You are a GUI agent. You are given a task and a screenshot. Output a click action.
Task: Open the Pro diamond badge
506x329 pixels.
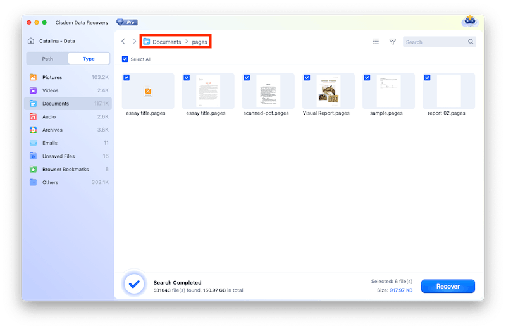[x=127, y=22]
